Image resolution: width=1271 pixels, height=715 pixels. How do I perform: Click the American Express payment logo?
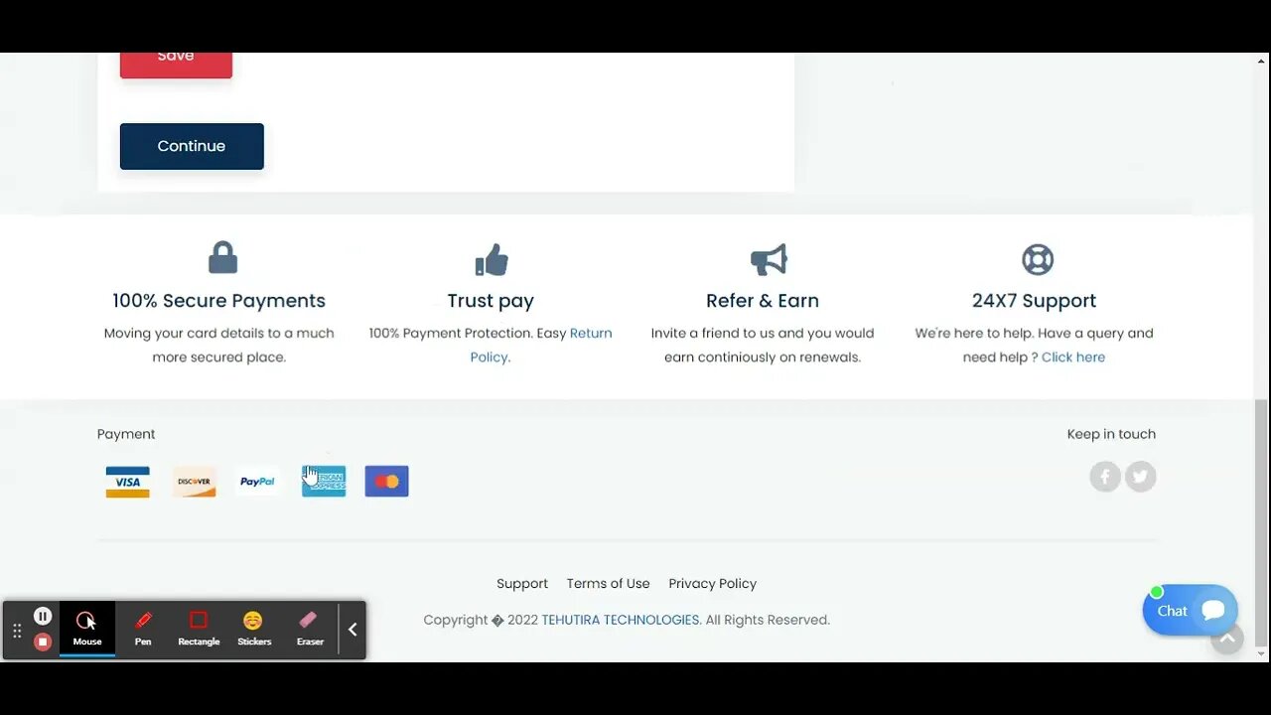pyautogui.click(x=324, y=482)
